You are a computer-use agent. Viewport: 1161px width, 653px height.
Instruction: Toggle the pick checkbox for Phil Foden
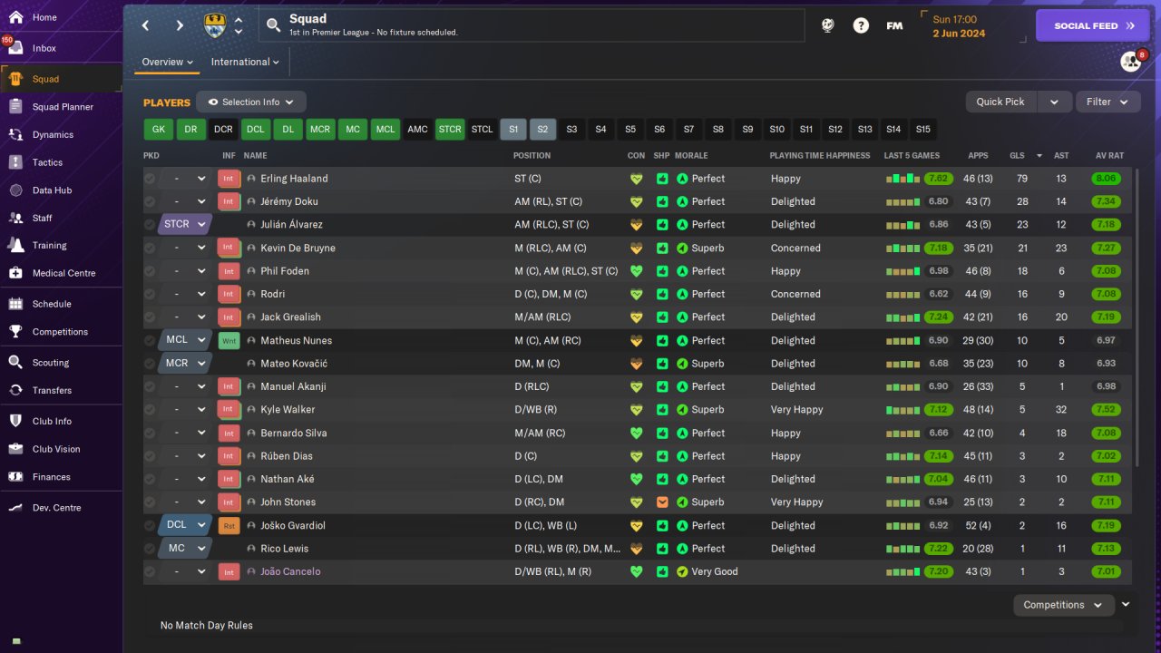150,271
